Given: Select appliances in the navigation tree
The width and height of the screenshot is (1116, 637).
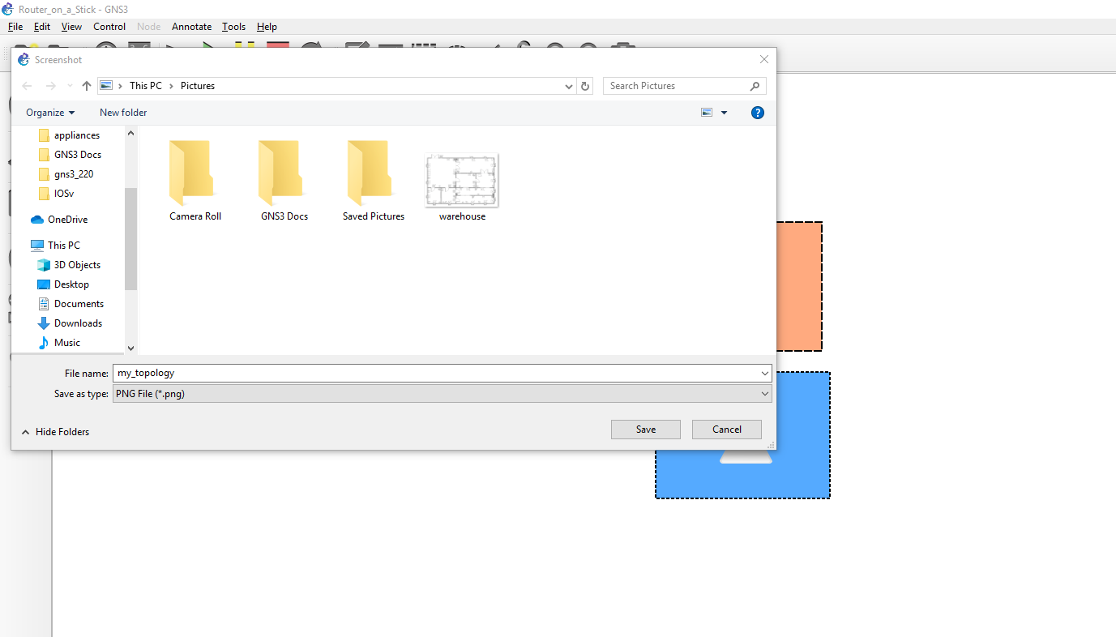Looking at the screenshot, I should click(x=77, y=135).
